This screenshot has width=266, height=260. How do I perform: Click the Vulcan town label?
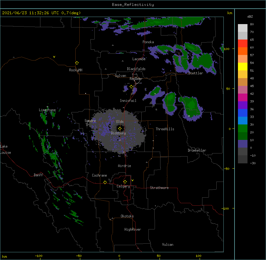pos(168,245)
